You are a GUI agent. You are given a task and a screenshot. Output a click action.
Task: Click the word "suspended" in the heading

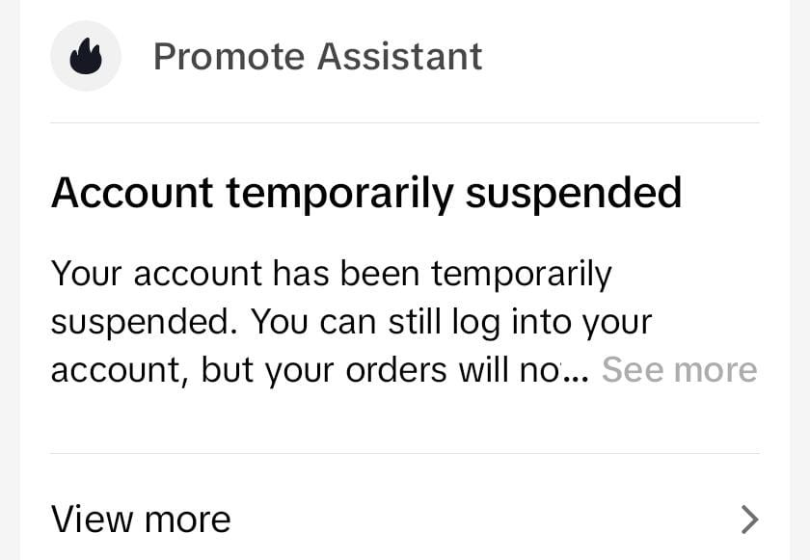[x=574, y=193]
